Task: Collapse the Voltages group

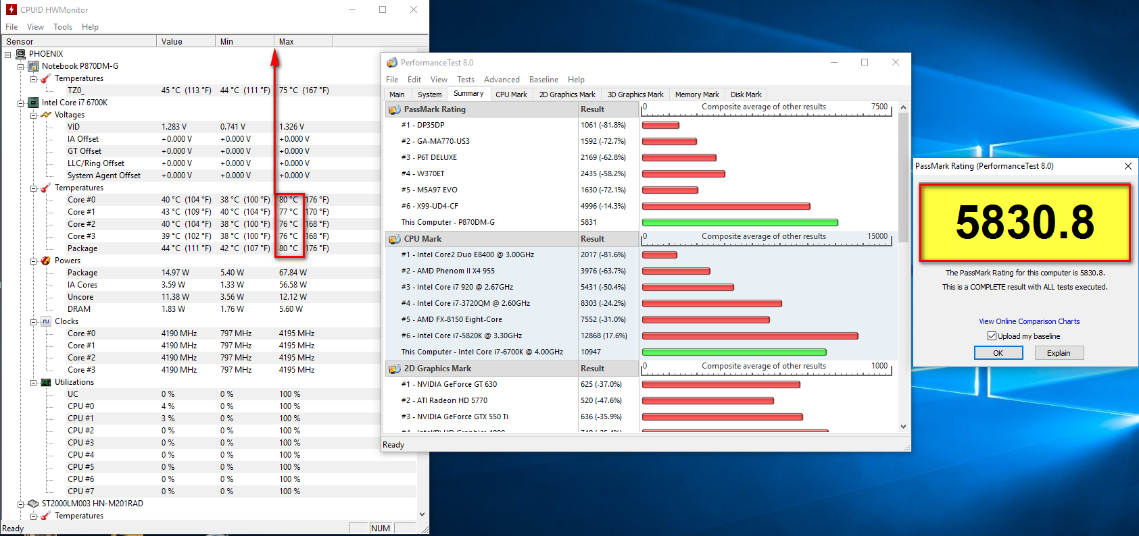Action: [x=34, y=115]
